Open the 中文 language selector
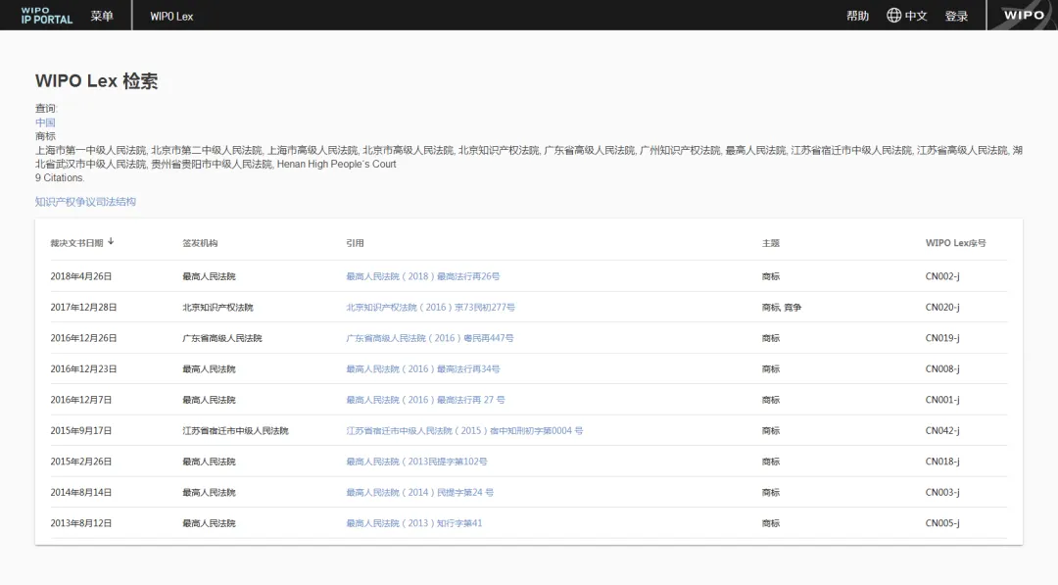Screen dimensions: 1058x585 pyautogui.click(x=916, y=16)
